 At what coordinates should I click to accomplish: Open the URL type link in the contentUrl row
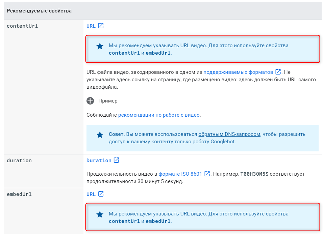(x=91, y=26)
